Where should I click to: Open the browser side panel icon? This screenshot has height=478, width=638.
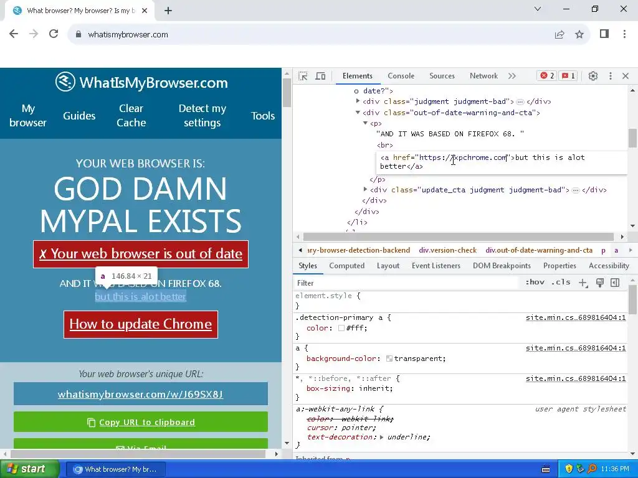(604, 34)
